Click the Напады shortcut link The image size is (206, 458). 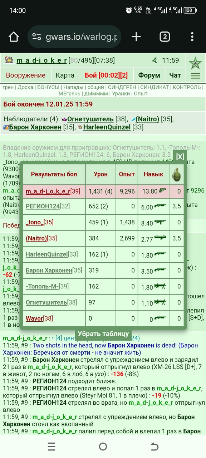[x=74, y=87]
